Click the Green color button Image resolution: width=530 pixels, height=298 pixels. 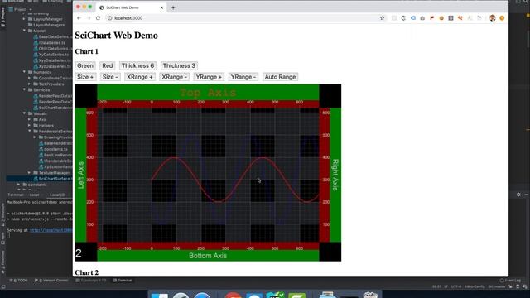[x=85, y=66]
